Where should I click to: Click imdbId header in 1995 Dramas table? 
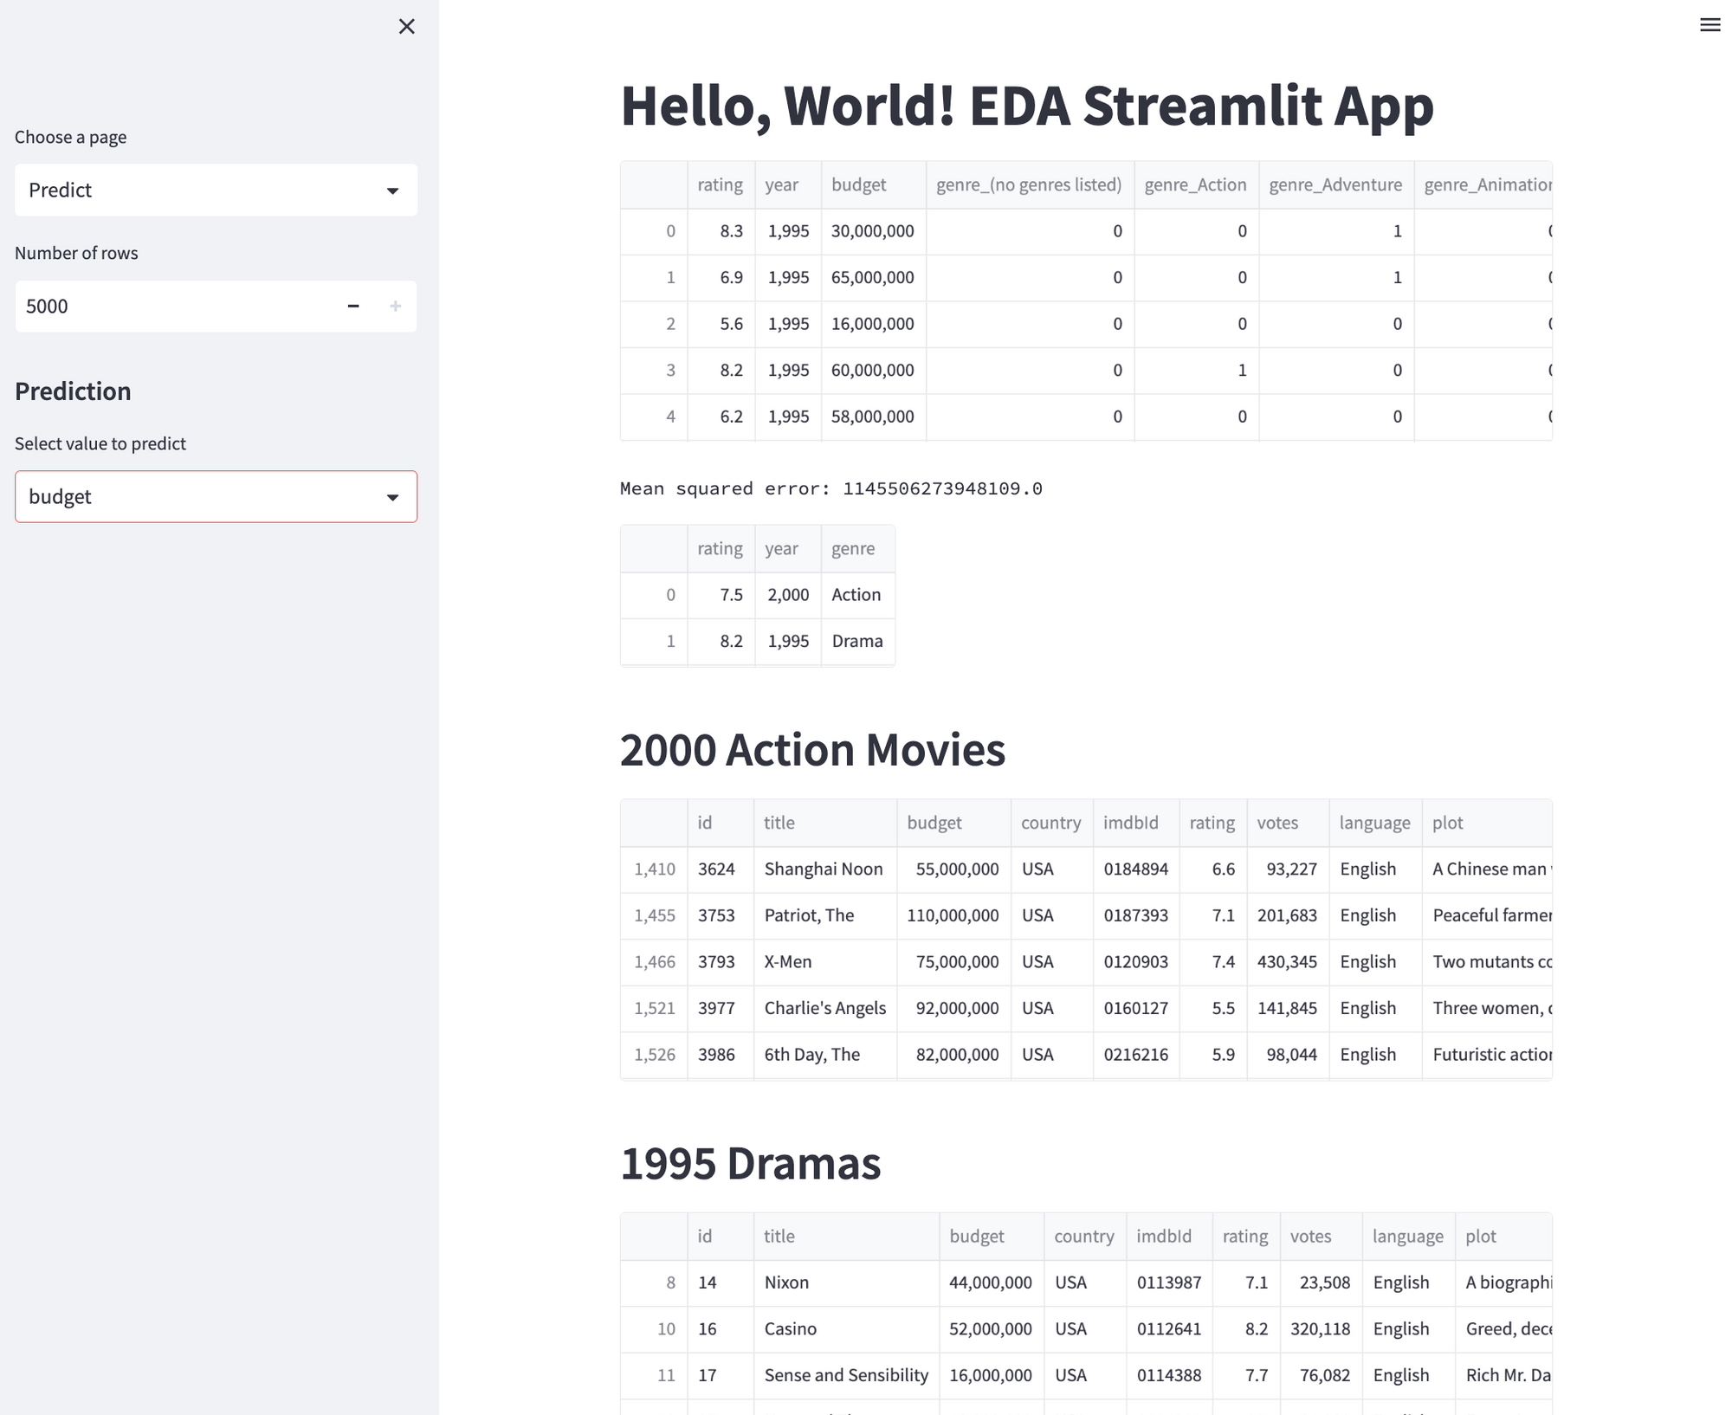[1163, 1236]
